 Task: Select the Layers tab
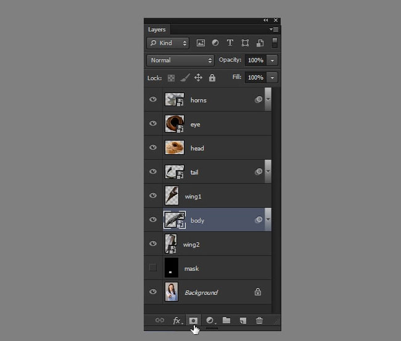pyautogui.click(x=157, y=30)
